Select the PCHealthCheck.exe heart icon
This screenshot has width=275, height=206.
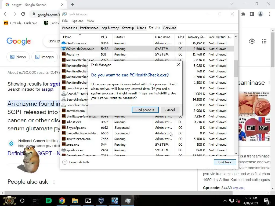click(x=64, y=49)
